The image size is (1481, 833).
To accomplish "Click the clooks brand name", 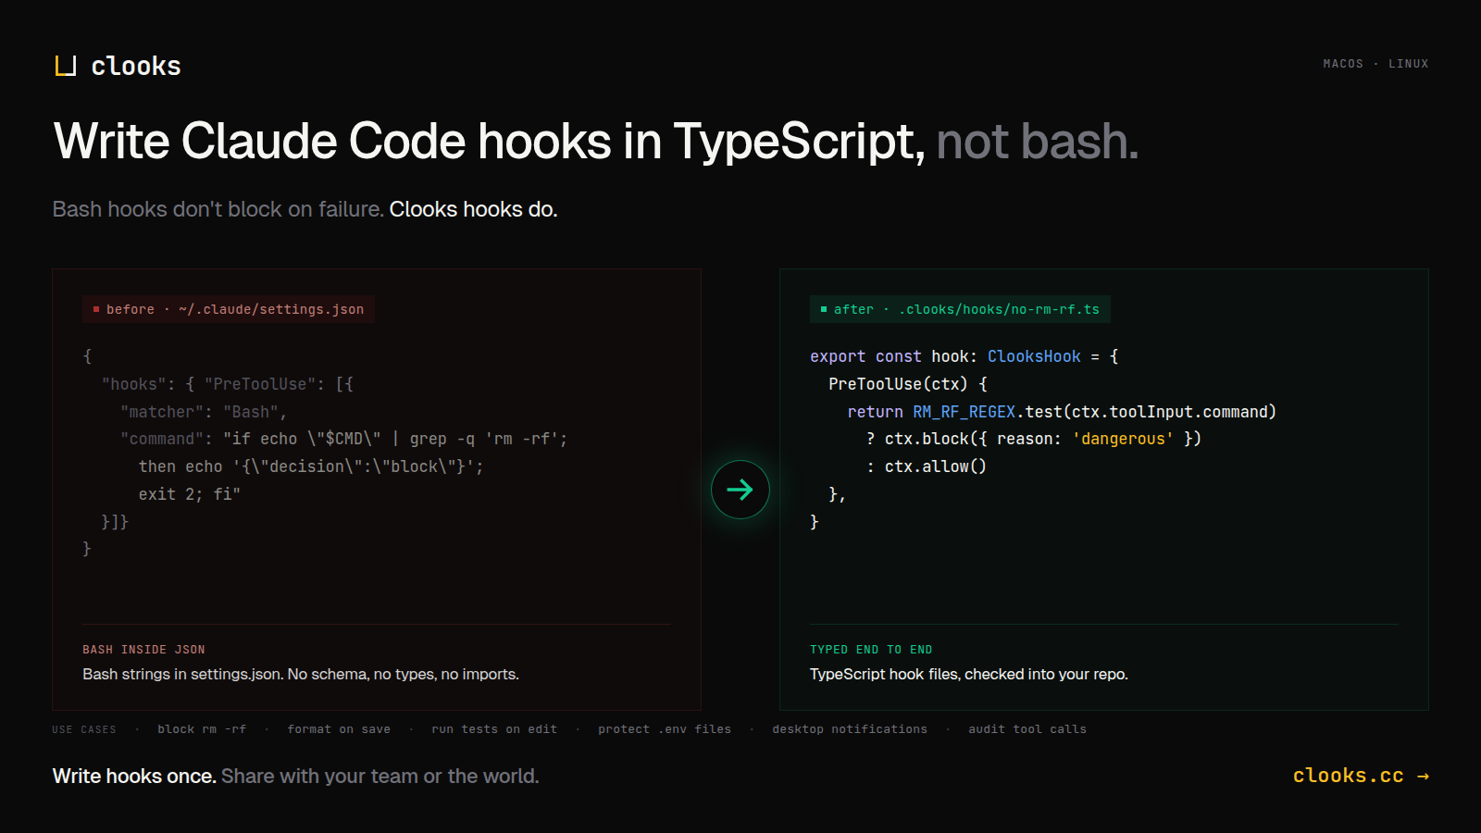I will (136, 66).
